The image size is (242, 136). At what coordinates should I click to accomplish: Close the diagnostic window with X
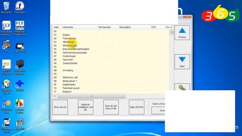point(187,17)
